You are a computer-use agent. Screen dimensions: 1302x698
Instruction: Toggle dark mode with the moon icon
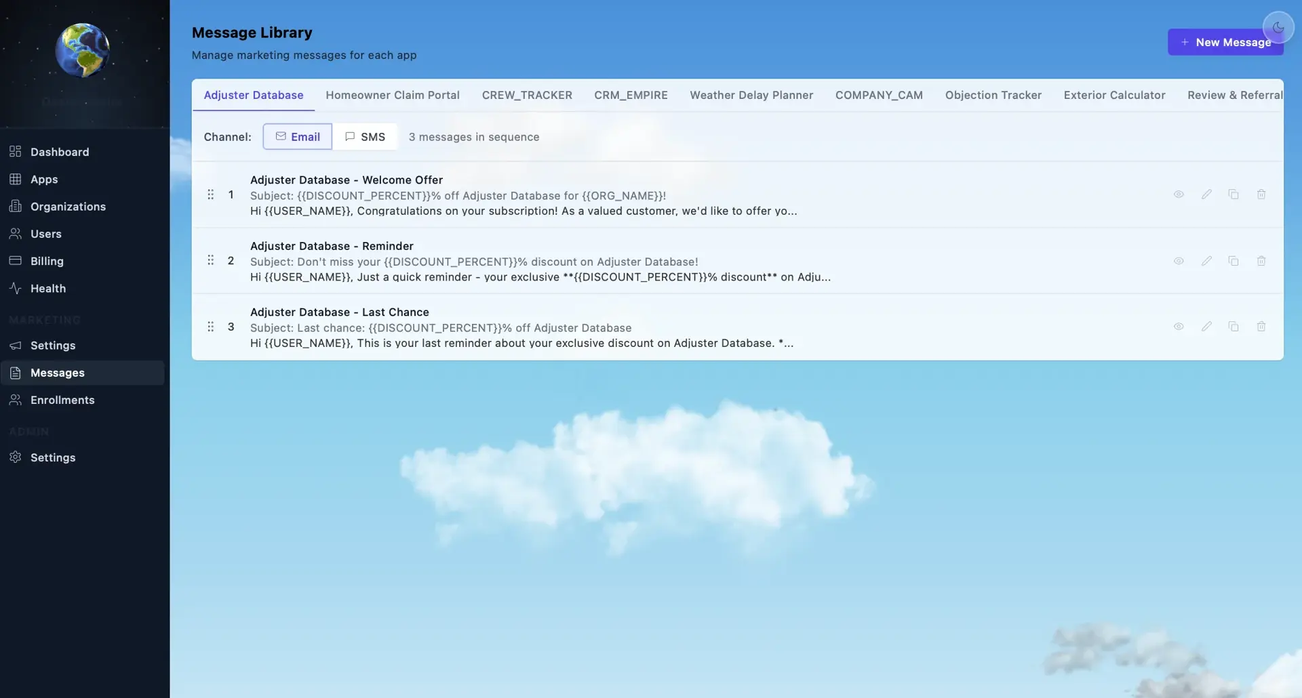click(1278, 28)
